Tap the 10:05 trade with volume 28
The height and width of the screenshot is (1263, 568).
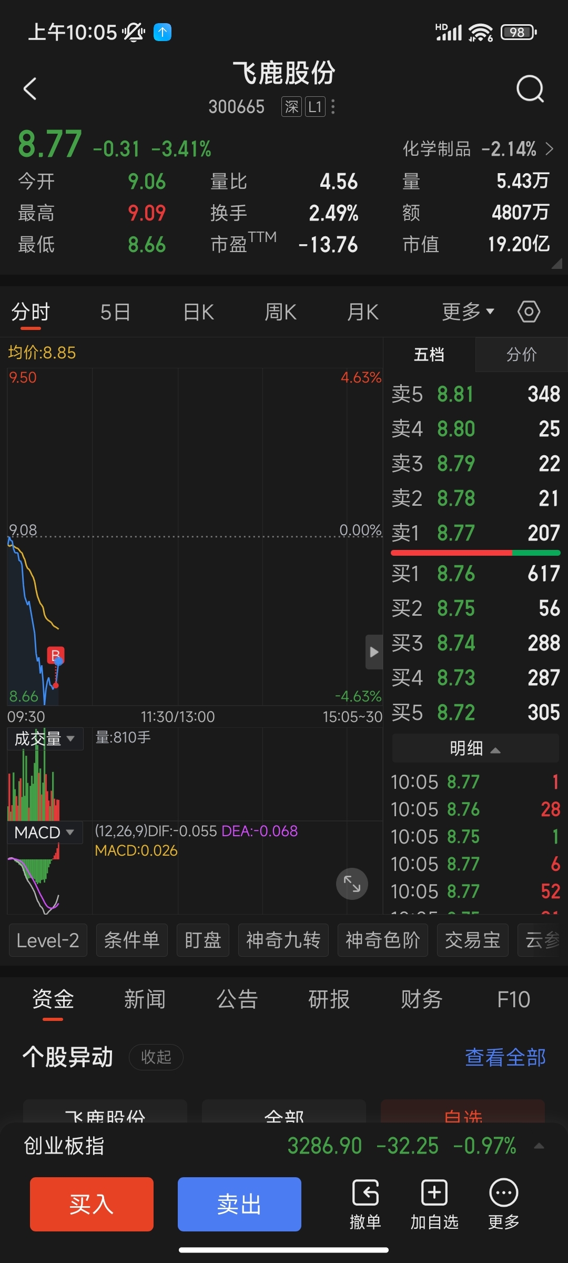475,809
